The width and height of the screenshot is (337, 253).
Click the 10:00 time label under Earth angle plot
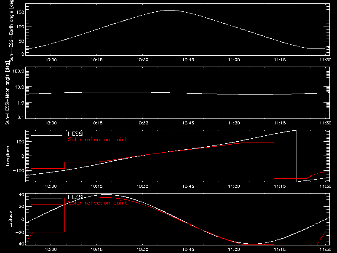tap(51, 60)
